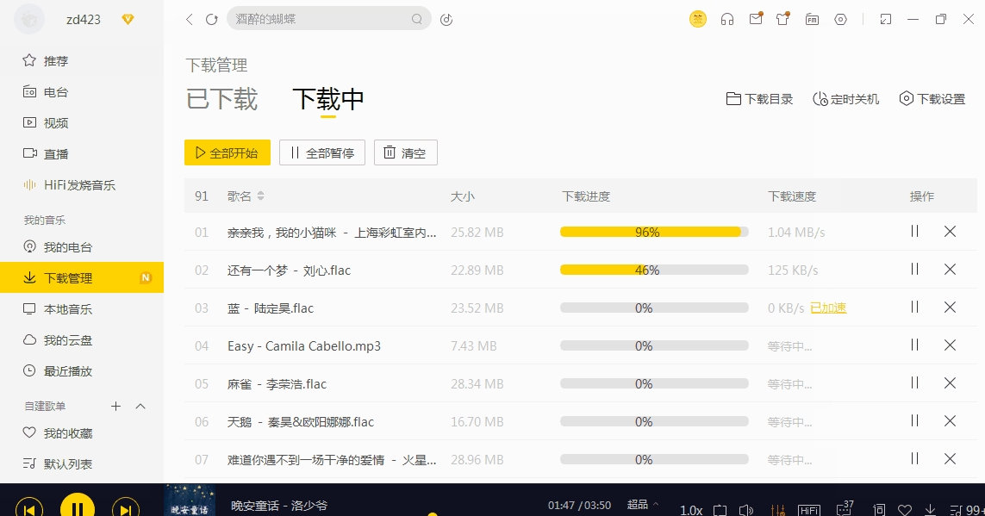This screenshot has width=985, height=516.
Task: Pause the download 麻雀 - 李荣浩.flac
Action: click(914, 383)
